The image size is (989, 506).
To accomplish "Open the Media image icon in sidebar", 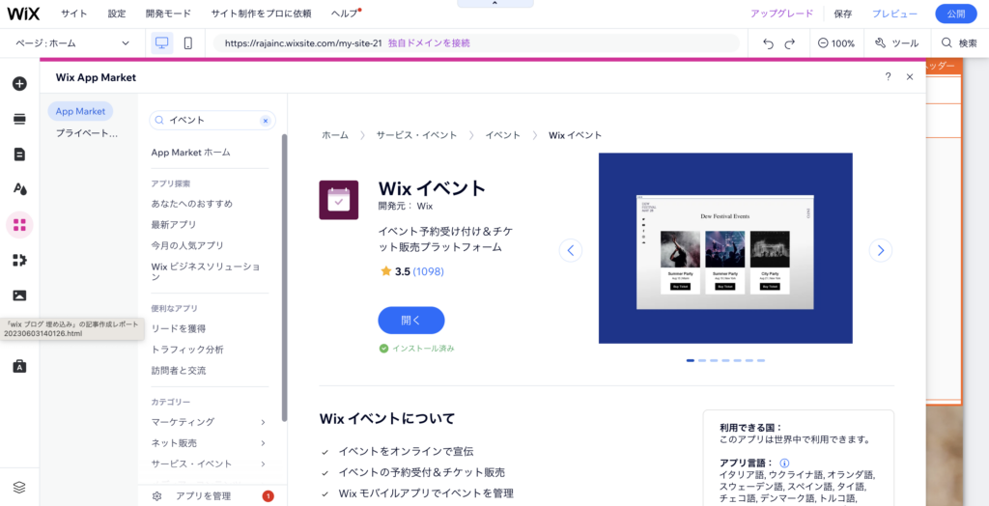I will (19, 295).
